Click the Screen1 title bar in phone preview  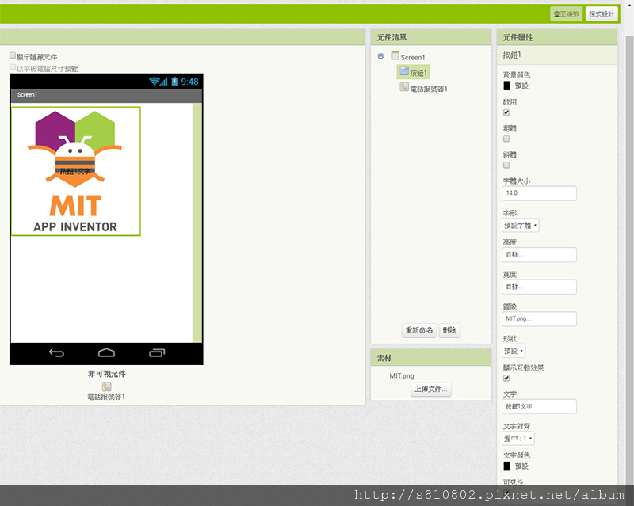click(106, 95)
